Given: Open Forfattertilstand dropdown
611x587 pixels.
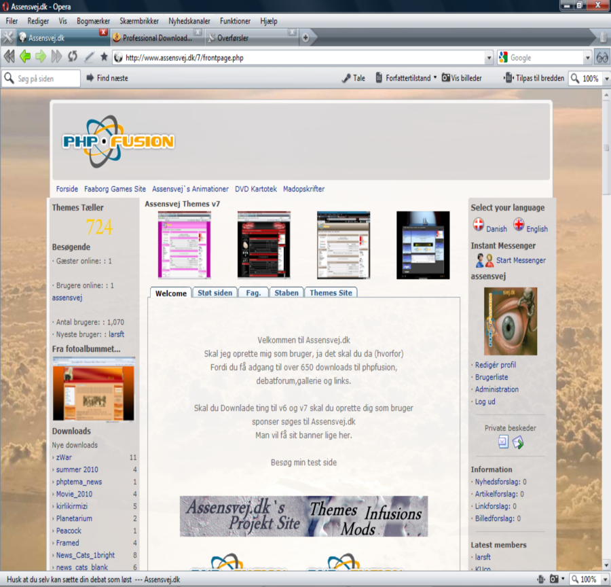Looking at the screenshot, I should [x=435, y=77].
